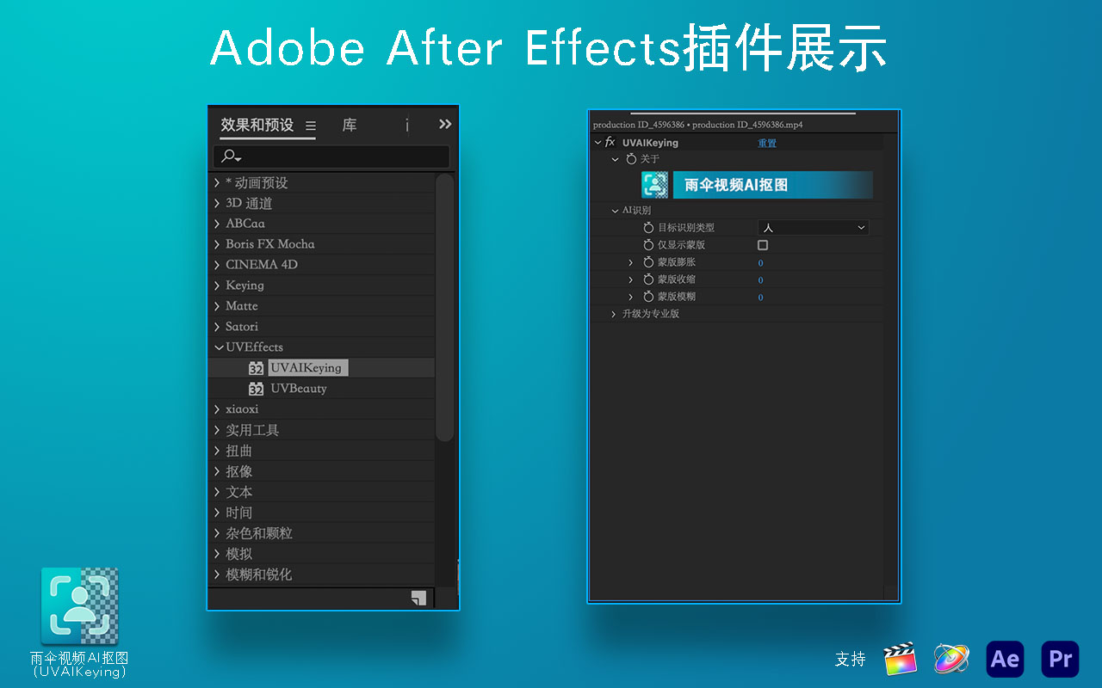Click the UVAIKeying effect preset icon
1102x688 pixels.
point(256,368)
